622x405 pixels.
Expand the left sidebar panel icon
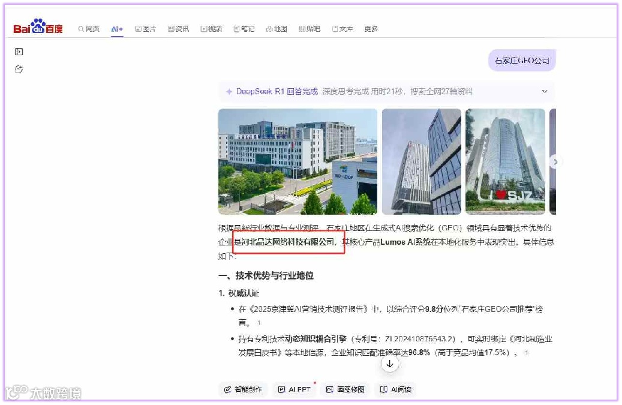tap(19, 52)
